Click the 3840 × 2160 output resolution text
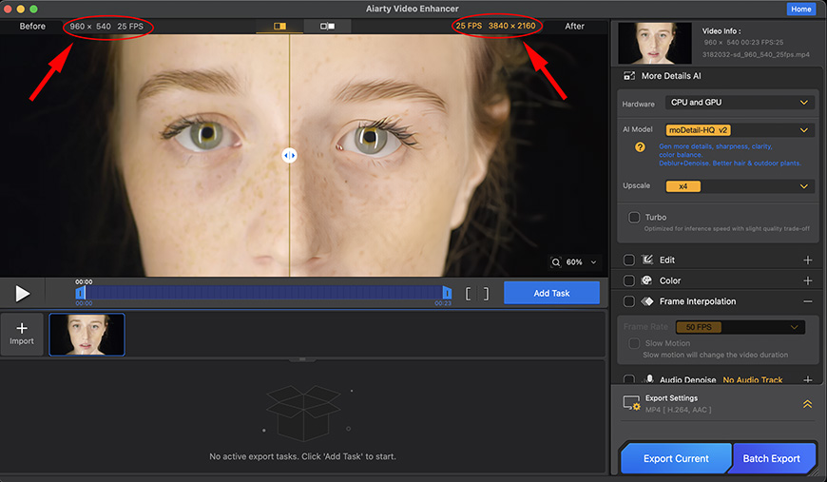The image size is (827, 482). [511, 26]
